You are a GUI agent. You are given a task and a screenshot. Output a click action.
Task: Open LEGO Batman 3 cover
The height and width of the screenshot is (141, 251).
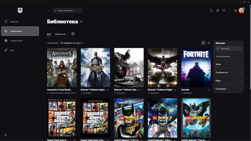[162, 118]
